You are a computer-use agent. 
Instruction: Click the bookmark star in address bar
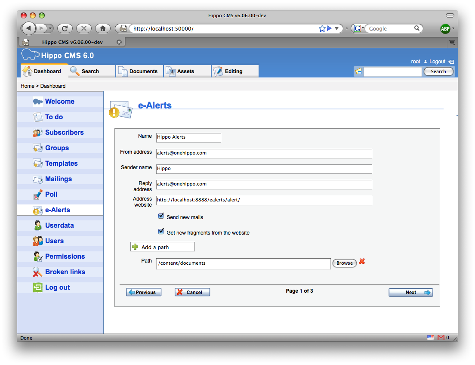coord(322,28)
